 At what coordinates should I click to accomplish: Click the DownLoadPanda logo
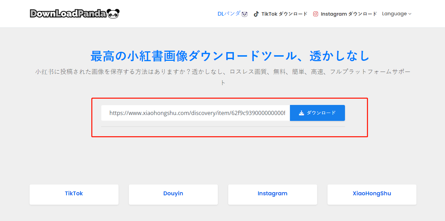pyautogui.click(x=75, y=14)
